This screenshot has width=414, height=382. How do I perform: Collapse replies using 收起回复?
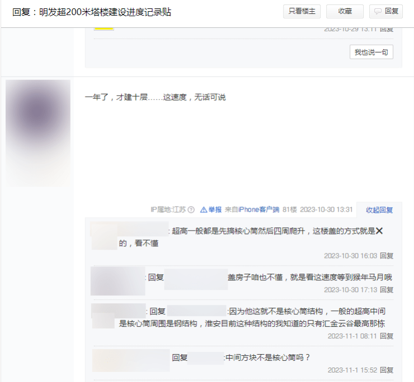click(379, 210)
